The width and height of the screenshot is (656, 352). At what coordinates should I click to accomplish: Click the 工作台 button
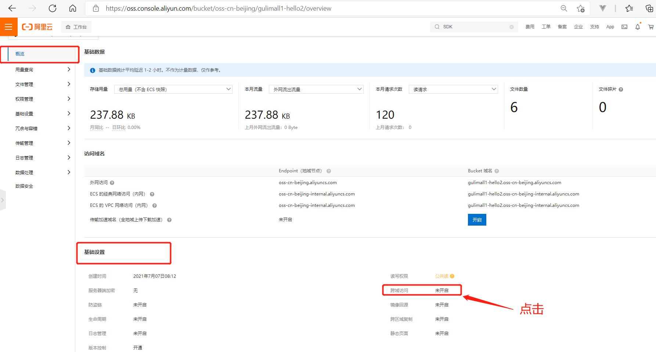[76, 27]
